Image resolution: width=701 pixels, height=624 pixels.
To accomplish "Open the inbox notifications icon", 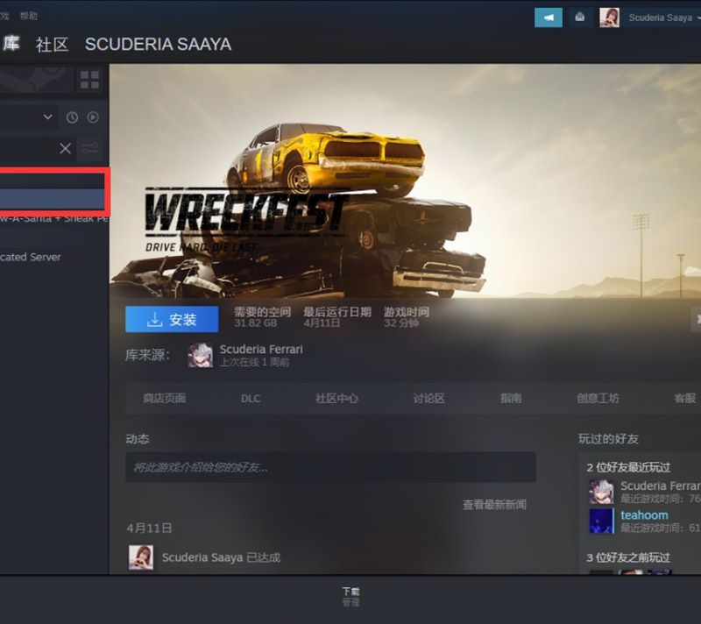I will click(580, 18).
